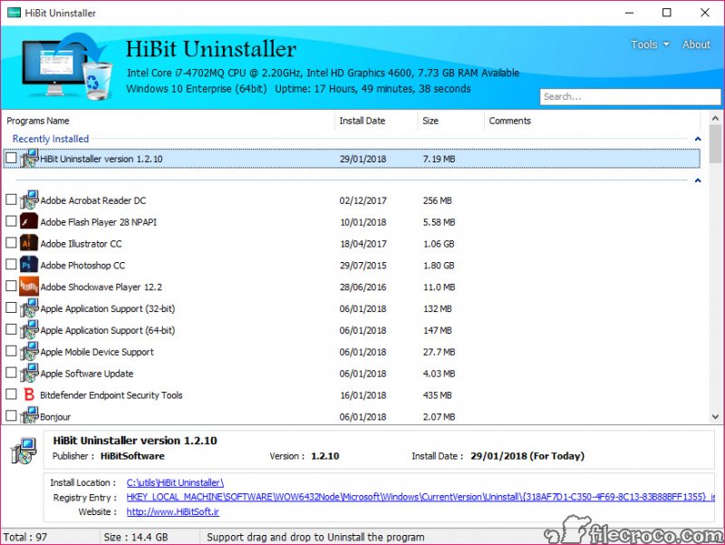Image resolution: width=725 pixels, height=545 pixels.
Task: Minimize the HiBit Uninstaller window
Action: [629, 13]
